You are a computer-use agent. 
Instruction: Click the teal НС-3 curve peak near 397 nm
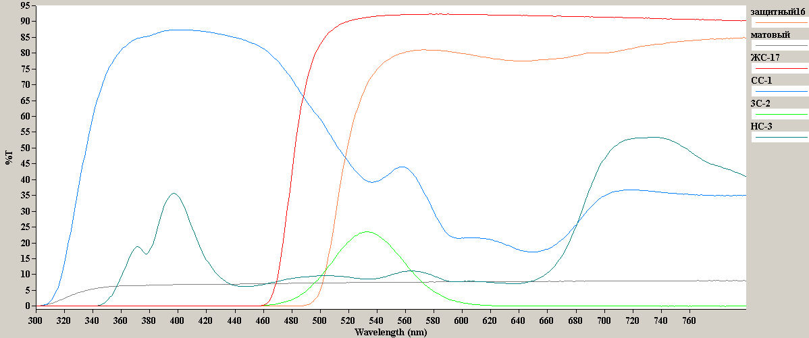[174, 194]
